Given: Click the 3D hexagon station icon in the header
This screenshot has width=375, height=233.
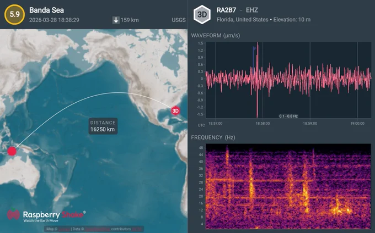Looking at the screenshot, I should pos(202,14).
